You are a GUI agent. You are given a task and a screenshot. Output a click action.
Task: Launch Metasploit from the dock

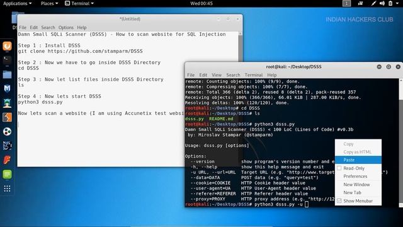click(7, 89)
